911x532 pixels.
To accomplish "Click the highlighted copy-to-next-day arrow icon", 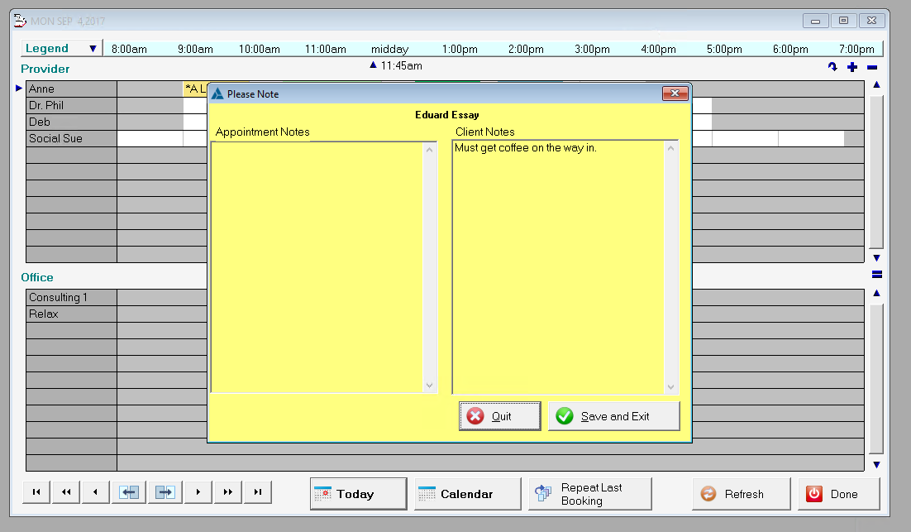I will coord(164,491).
